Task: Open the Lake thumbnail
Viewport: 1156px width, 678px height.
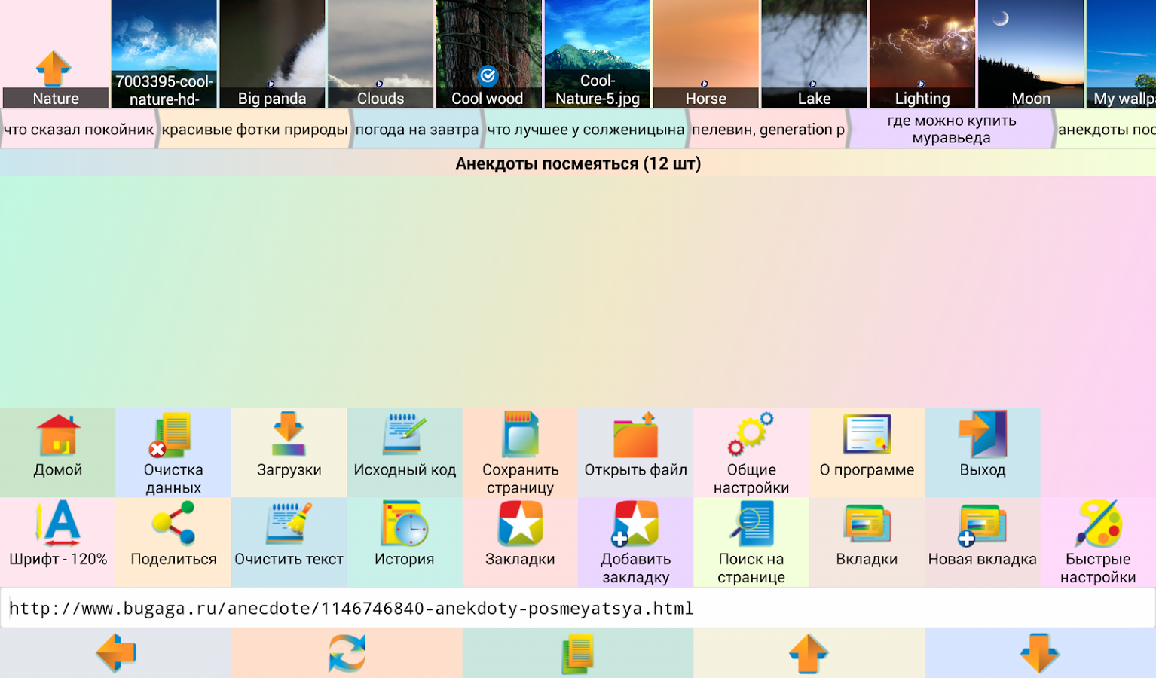Action: (x=814, y=54)
